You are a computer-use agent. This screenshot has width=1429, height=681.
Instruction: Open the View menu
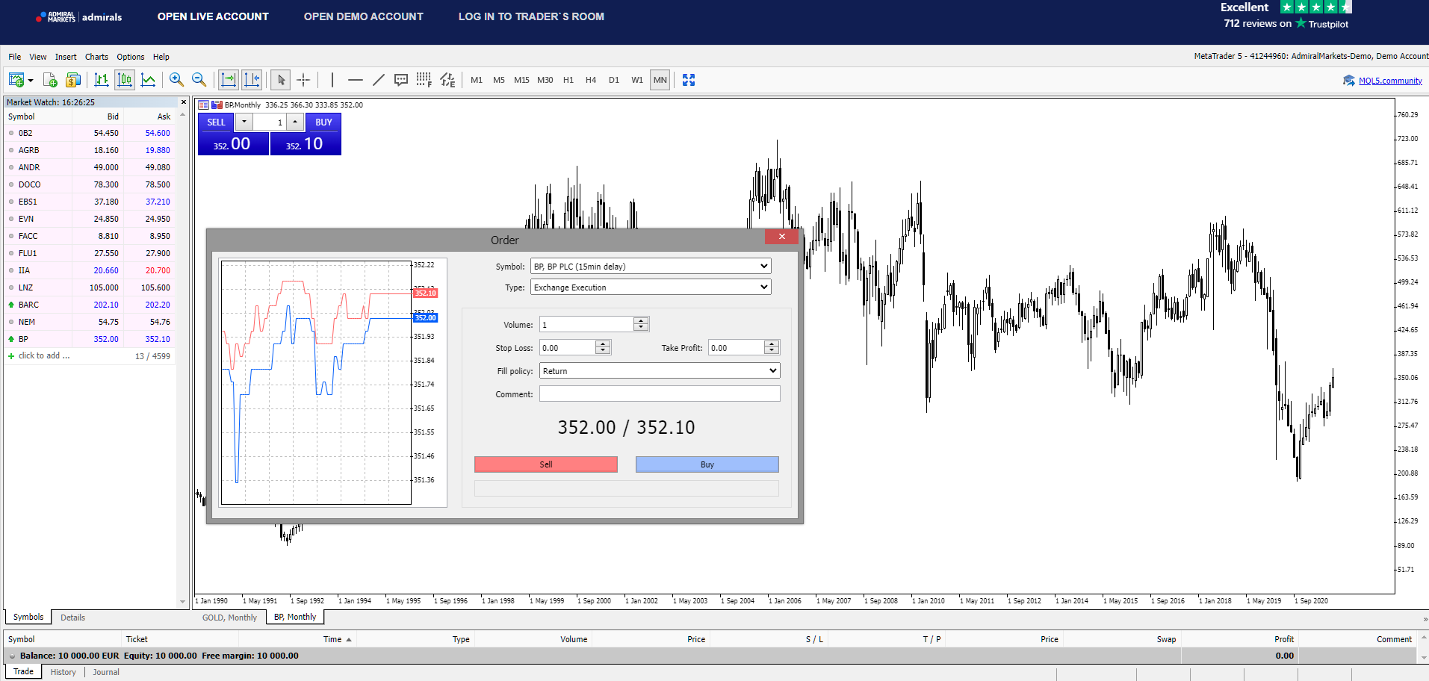point(38,57)
